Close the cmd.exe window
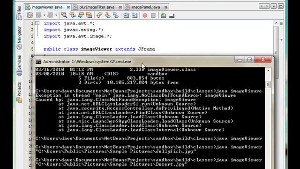300x169 pixels. 263,60
